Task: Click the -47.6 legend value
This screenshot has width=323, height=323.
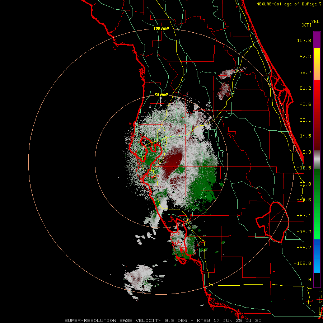Action: (304, 200)
